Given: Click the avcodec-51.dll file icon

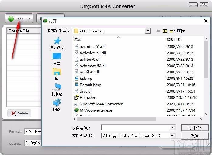Looking at the screenshot, I should coord(77,46).
